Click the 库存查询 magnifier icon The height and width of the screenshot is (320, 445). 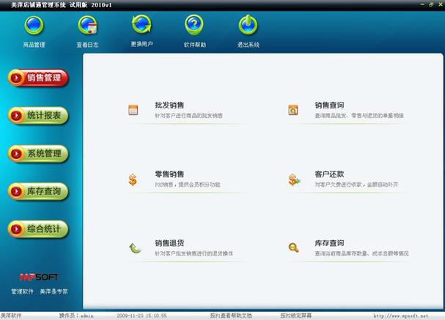[x=293, y=248]
